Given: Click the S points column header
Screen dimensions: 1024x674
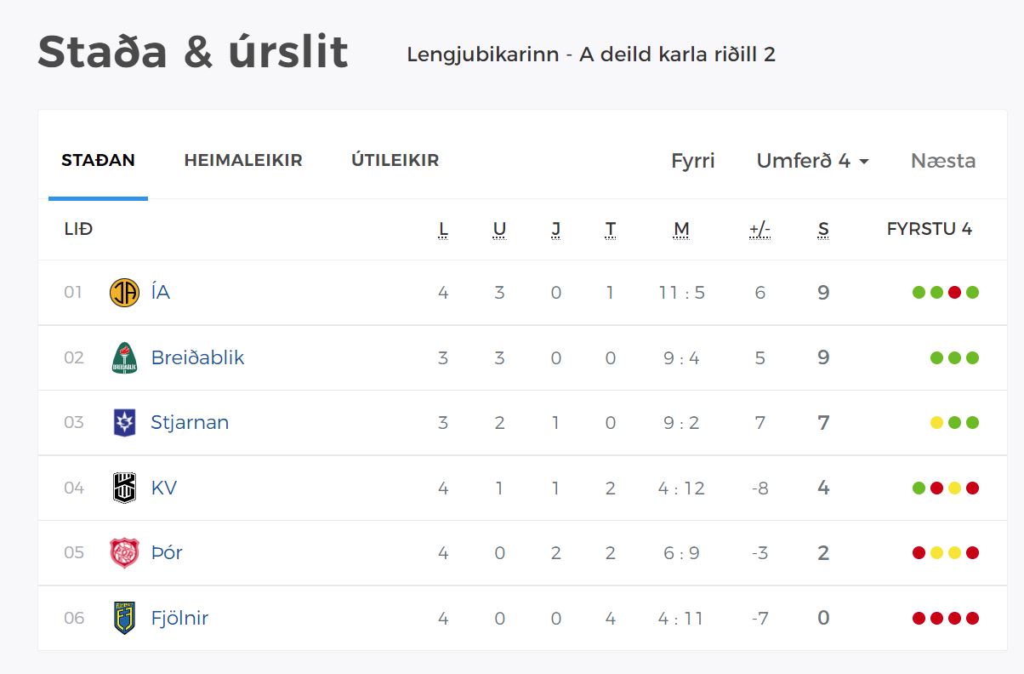Looking at the screenshot, I should (822, 229).
